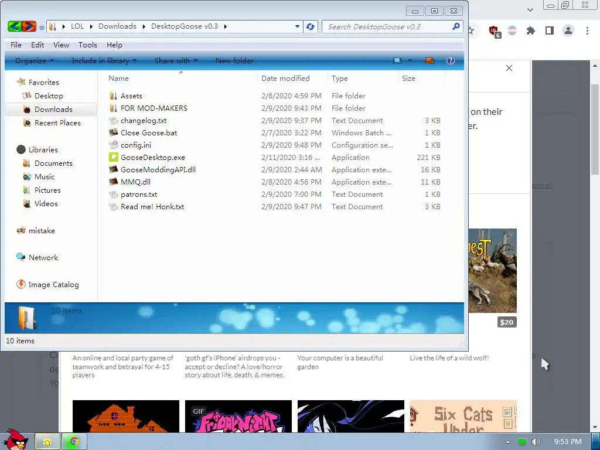This screenshot has width=600, height=450.
Task: Open the Include in library dropdown
Action: pos(104,61)
